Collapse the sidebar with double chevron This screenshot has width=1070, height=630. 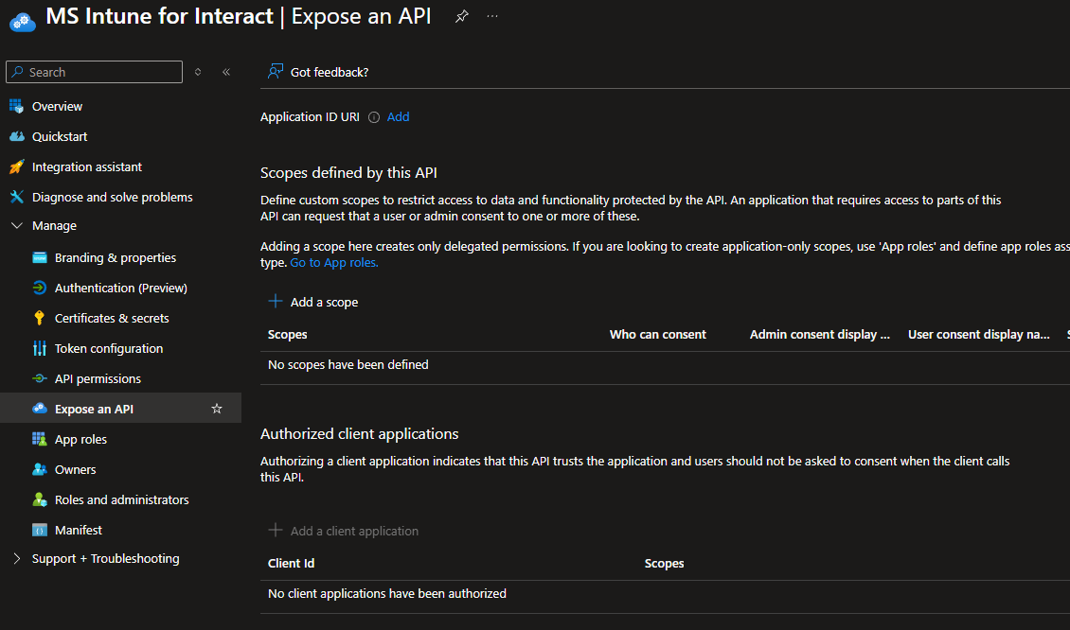226,72
